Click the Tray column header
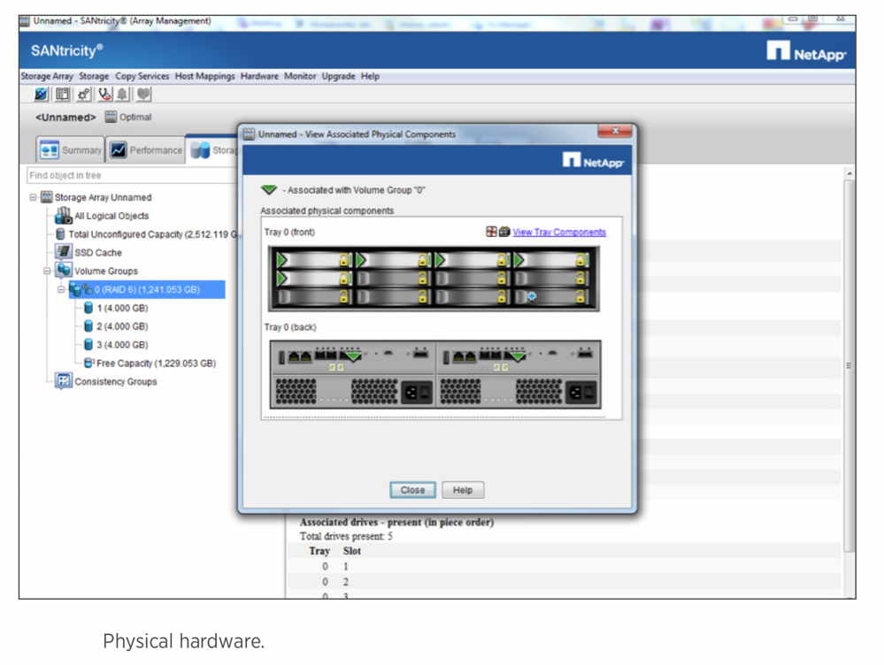 coord(319,551)
